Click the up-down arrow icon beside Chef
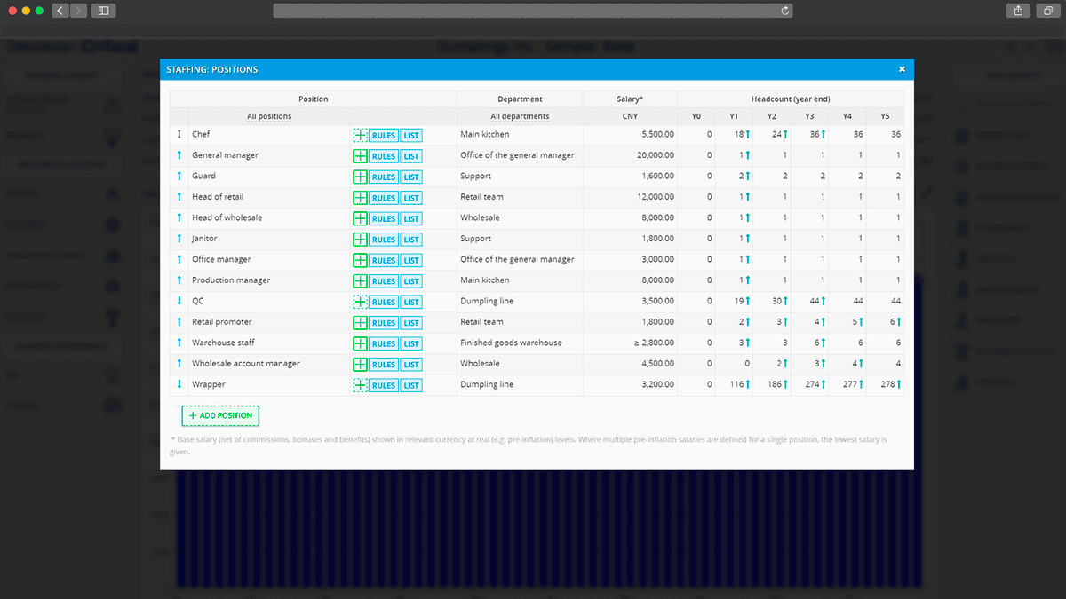Image resolution: width=1066 pixels, height=599 pixels. tap(179, 135)
